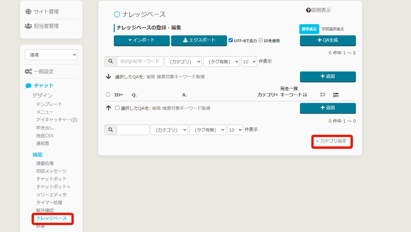Image resolution: width=411 pixels, height=232 pixels.
Task: Open the カテゴリ設定 link
Action: click(x=331, y=141)
